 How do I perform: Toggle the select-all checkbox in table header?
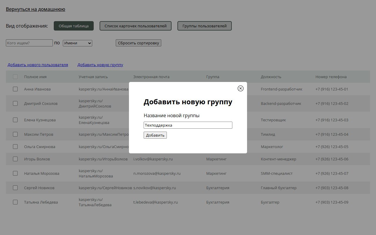[15, 77]
